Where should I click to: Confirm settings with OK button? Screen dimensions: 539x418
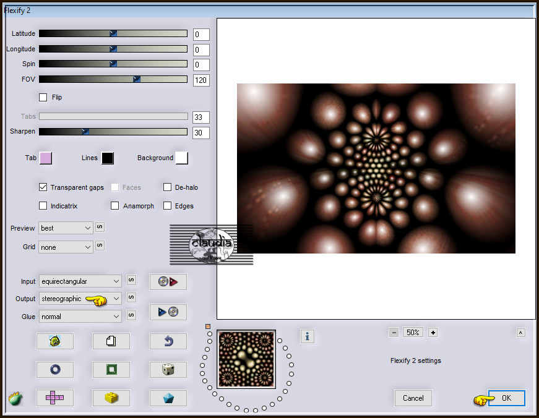pyautogui.click(x=506, y=398)
